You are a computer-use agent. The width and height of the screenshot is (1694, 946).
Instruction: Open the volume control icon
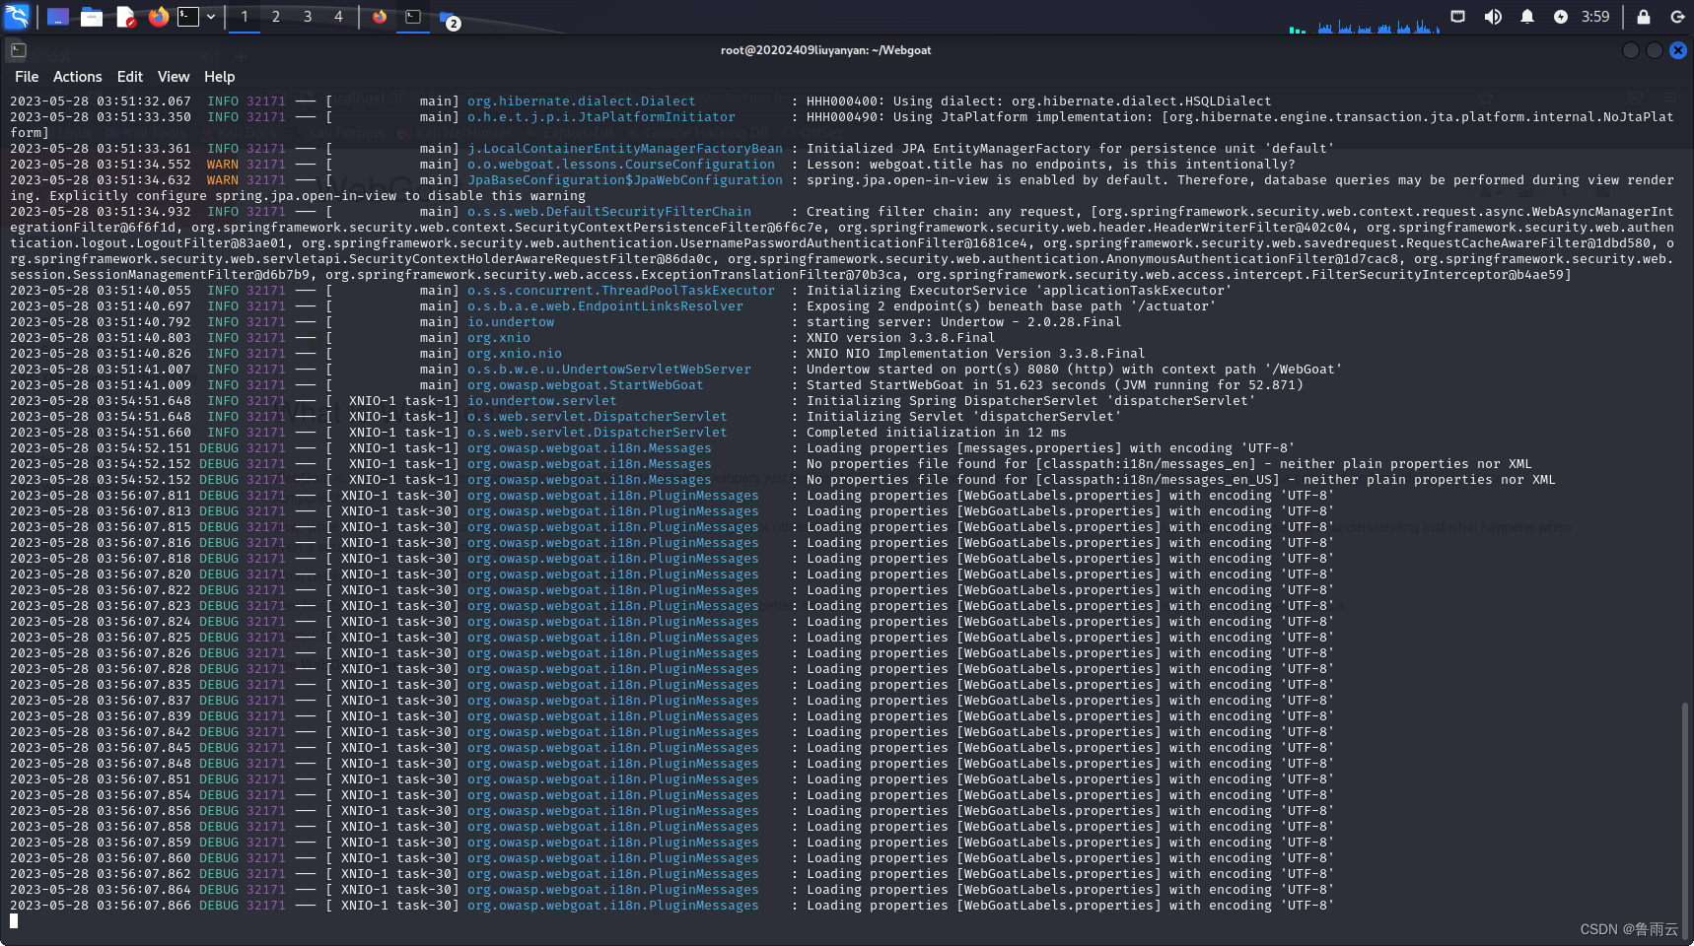tap(1493, 17)
